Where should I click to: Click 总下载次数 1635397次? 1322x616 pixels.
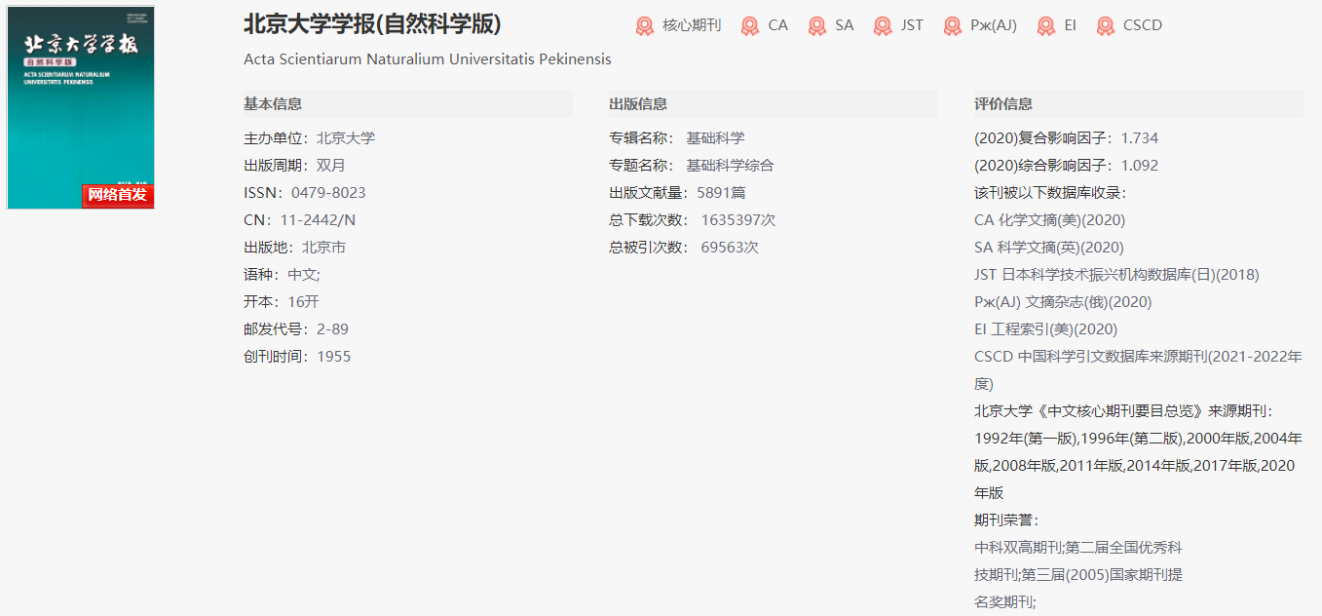tap(693, 220)
